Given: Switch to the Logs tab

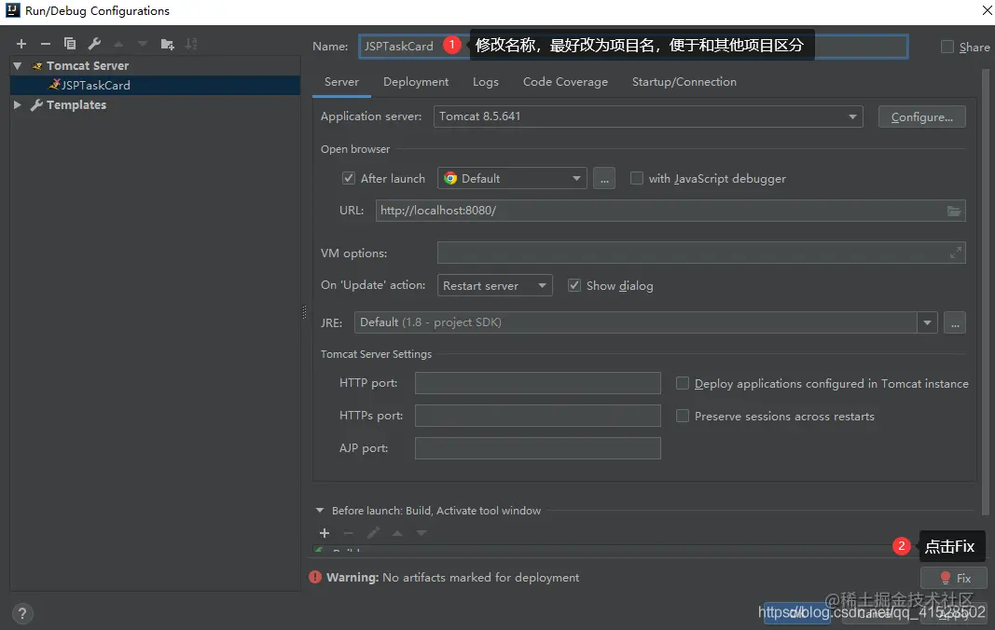Looking at the screenshot, I should pos(486,82).
